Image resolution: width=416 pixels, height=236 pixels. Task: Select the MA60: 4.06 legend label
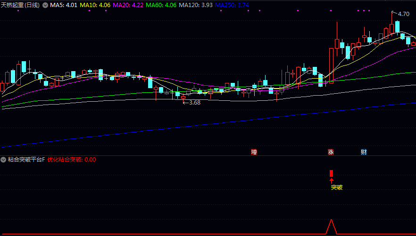(161, 5)
